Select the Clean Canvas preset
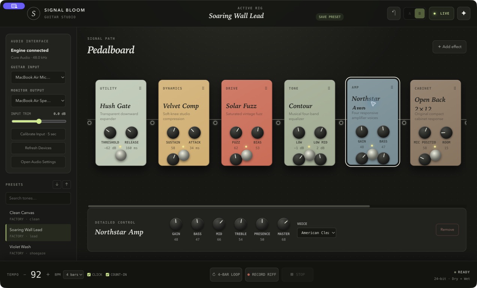The width and height of the screenshot is (477, 288). point(38,216)
